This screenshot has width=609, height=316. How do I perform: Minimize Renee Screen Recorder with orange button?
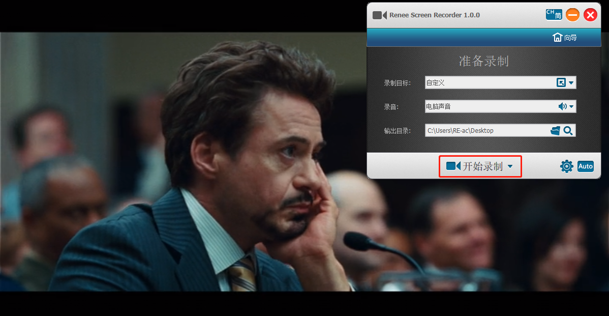[x=572, y=15]
